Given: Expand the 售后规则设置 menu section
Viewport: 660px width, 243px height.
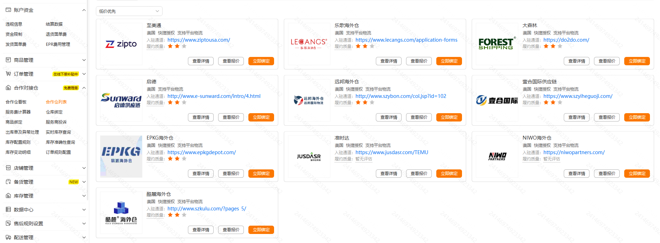Looking at the screenshot, I should 84,224.
